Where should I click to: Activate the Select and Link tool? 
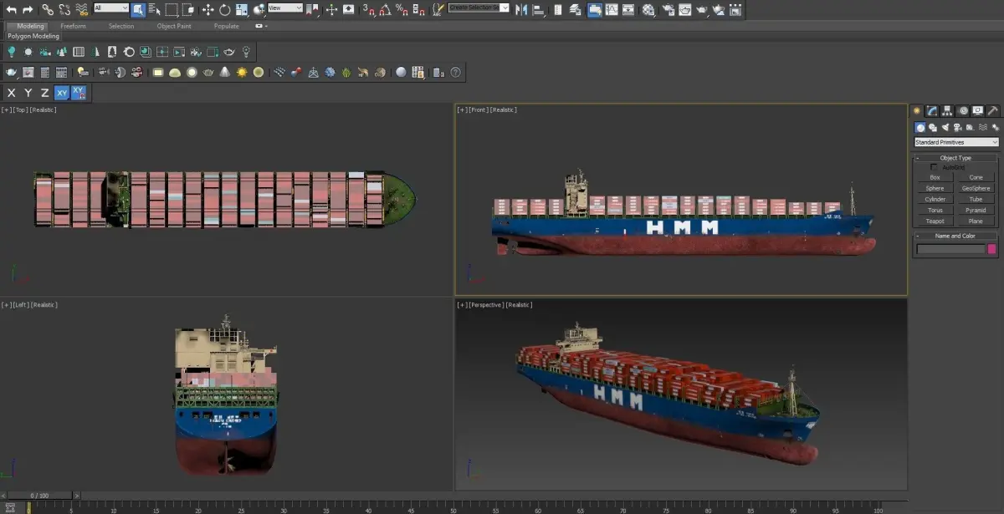pos(48,9)
